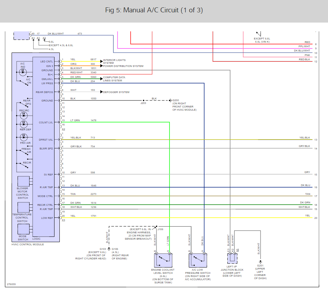Image resolution: width=328 pixels, height=295 pixels.
Task: Click the Blower Motor Control Switch box
Action: point(24,181)
